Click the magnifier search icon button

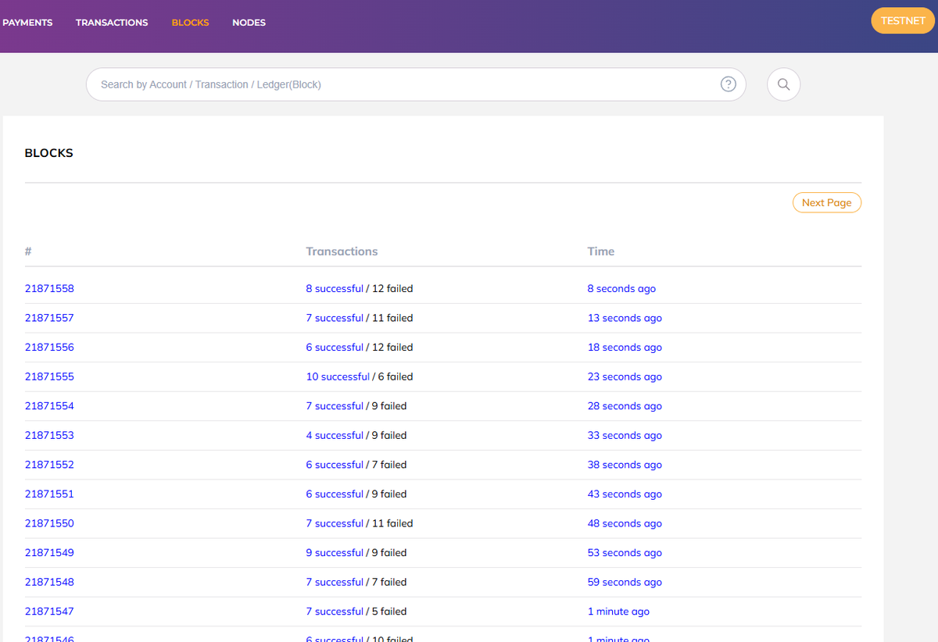point(783,84)
